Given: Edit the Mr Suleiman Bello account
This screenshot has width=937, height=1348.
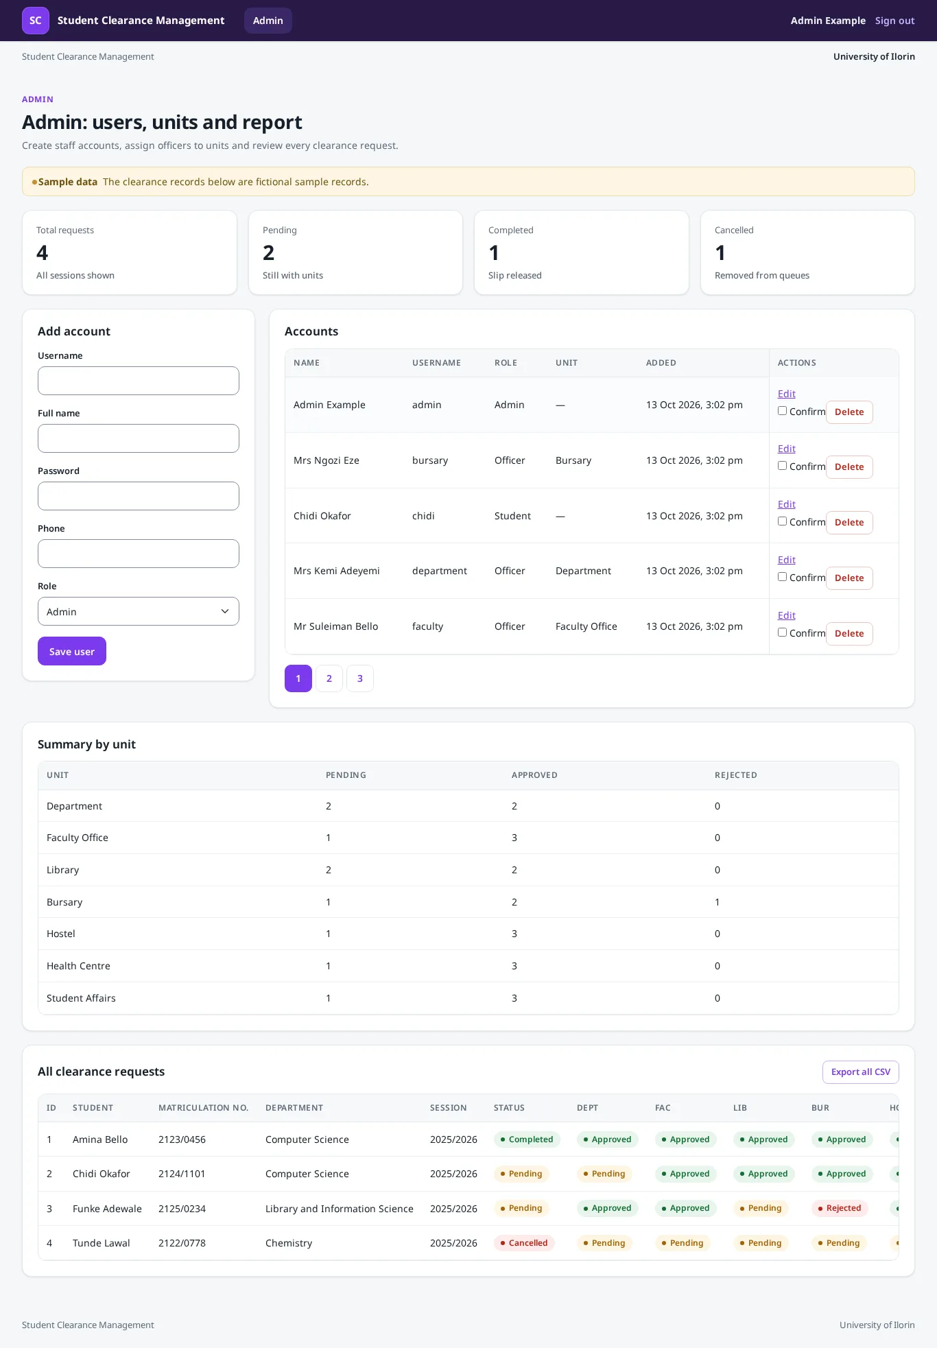Looking at the screenshot, I should pos(787,615).
